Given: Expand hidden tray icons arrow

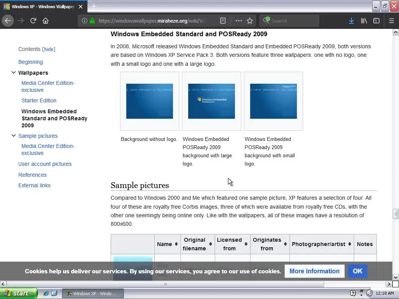Looking at the screenshot, I should tap(369, 294).
